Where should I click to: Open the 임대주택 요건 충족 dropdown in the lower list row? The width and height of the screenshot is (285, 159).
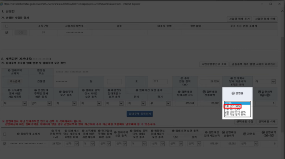coord(121,144)
